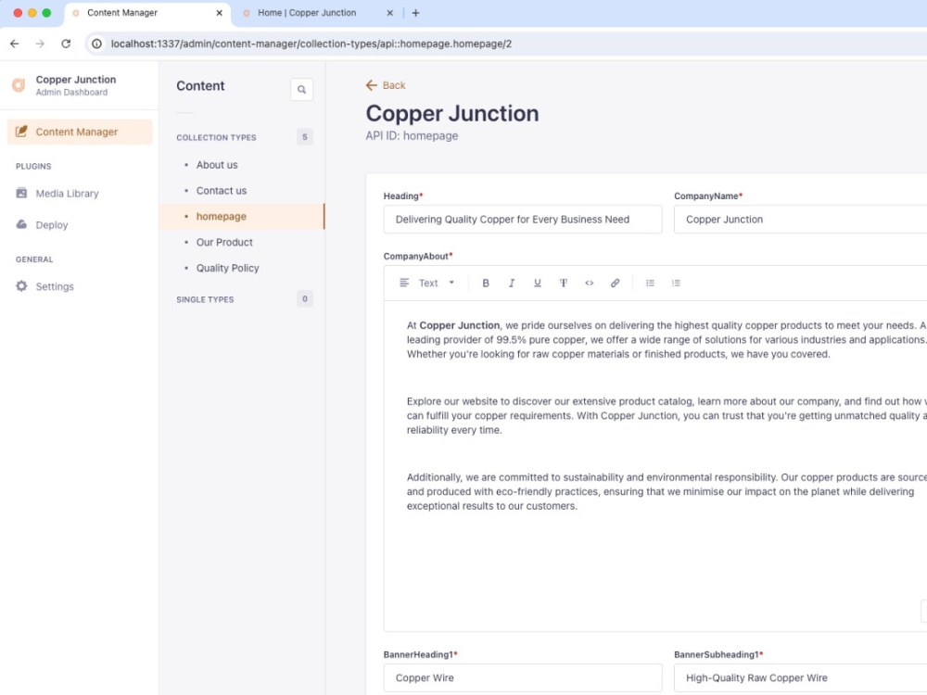
Task: Apply numbered list formatting
Action: tap(677, 283)
